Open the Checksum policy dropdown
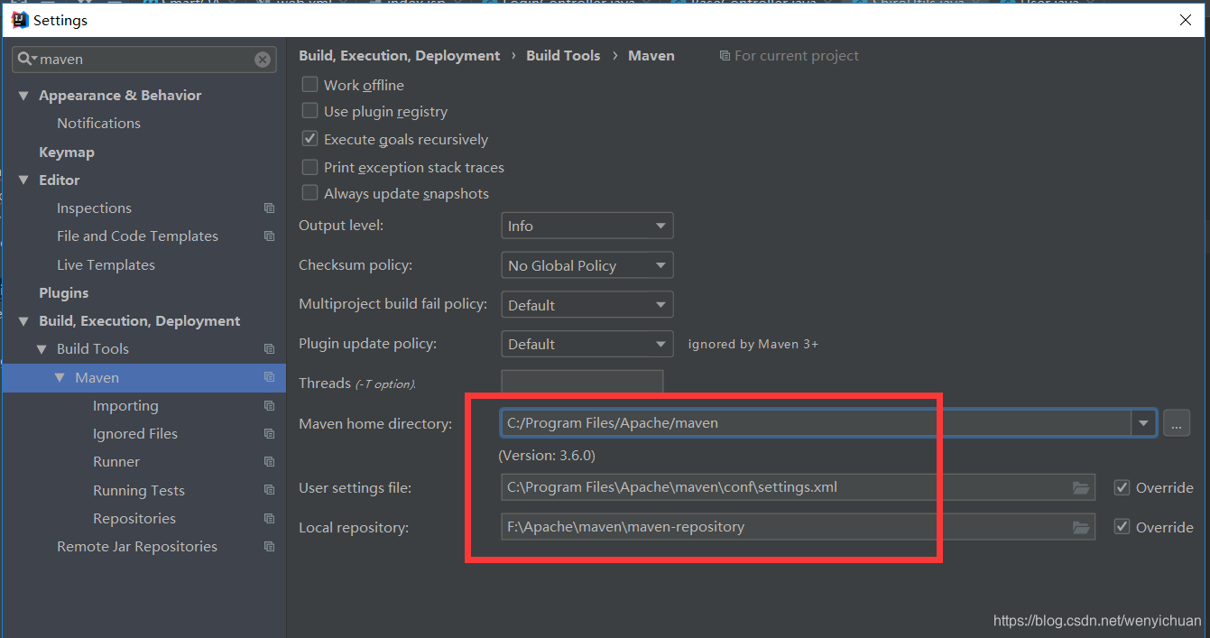Viewport: 1210px width, 638px height. point(587,265)
